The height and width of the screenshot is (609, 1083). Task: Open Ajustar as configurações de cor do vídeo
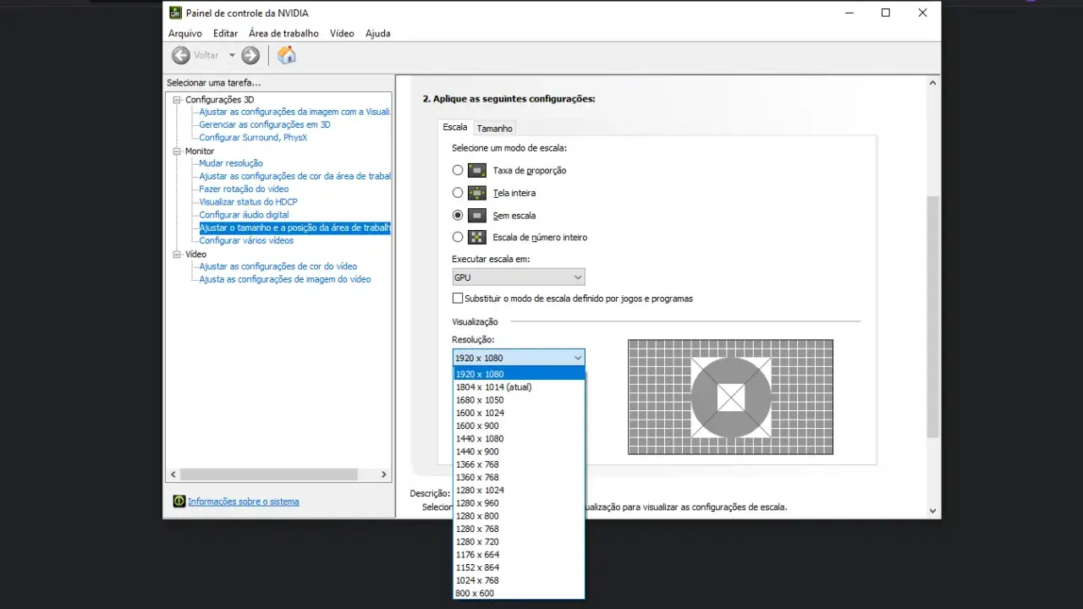(278, 266)
